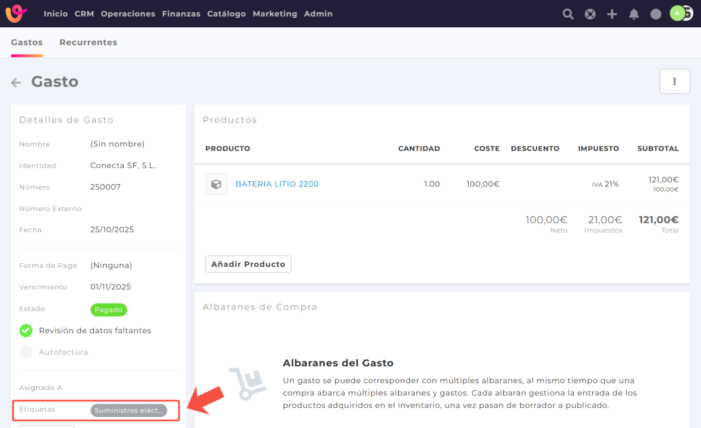Click the plus quick-add icon
701x428 pixels.
coord(612,14)
